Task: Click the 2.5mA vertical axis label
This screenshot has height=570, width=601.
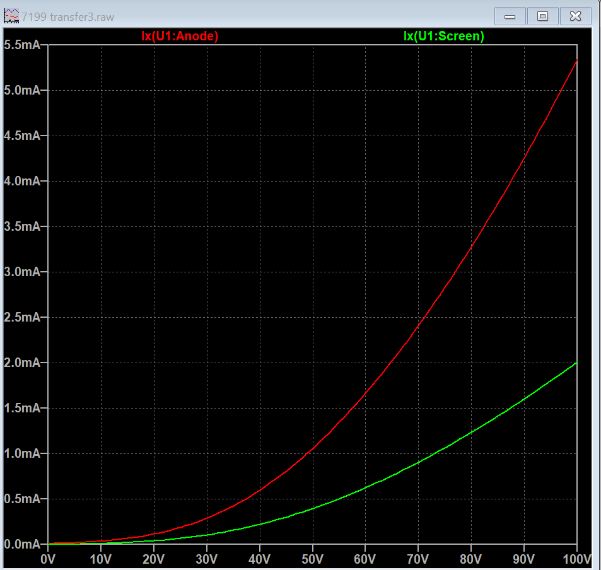Action: [22, 317]
